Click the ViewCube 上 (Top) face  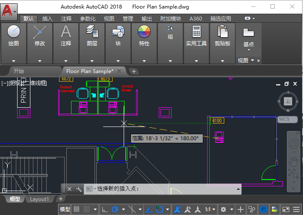pos(288,101)
